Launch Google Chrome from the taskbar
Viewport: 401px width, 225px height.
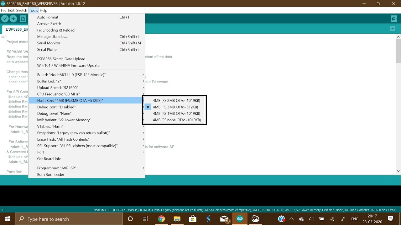pyautogui.click(x=161, y=219)
